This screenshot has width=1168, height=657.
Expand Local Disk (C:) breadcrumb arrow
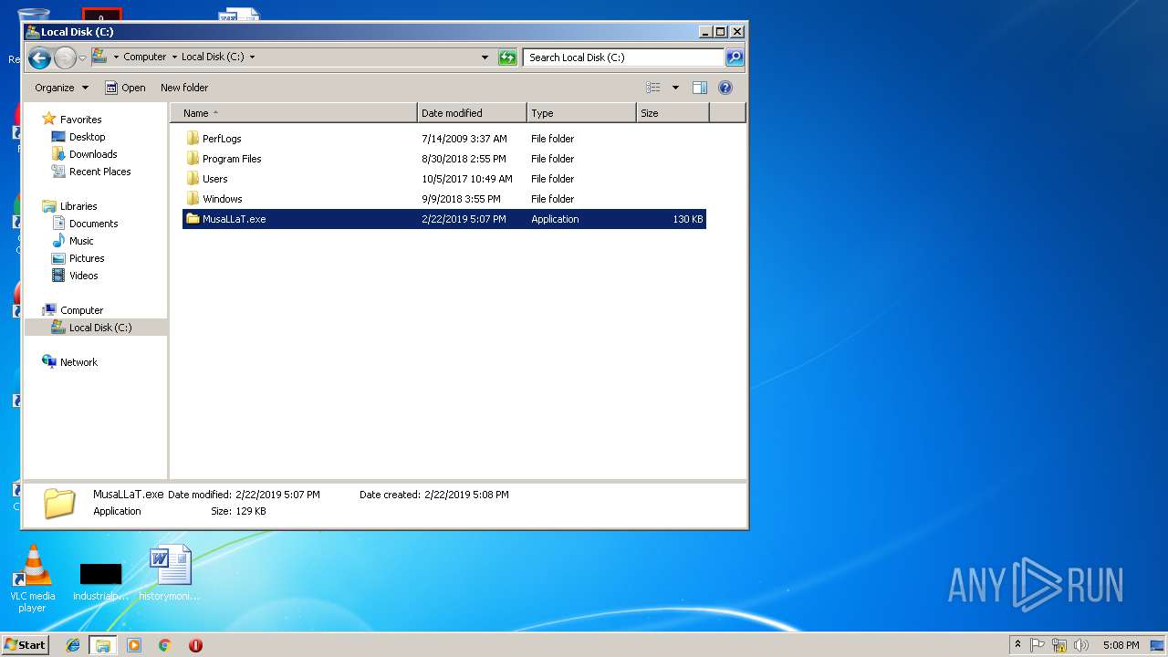point(252,57)
